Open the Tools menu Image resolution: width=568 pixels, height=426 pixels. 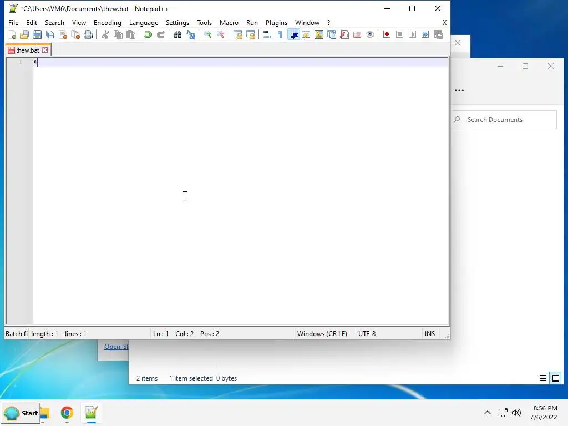click(x=204, y=22)
